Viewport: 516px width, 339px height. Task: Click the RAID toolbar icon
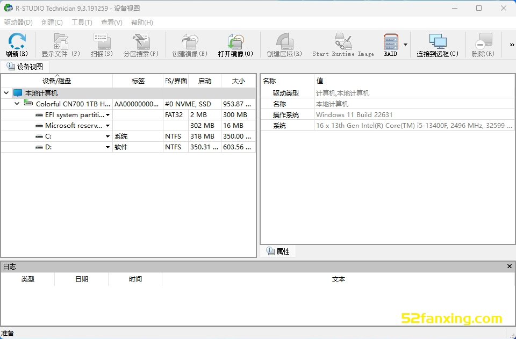pyautogui.click(x=391, y=41)
